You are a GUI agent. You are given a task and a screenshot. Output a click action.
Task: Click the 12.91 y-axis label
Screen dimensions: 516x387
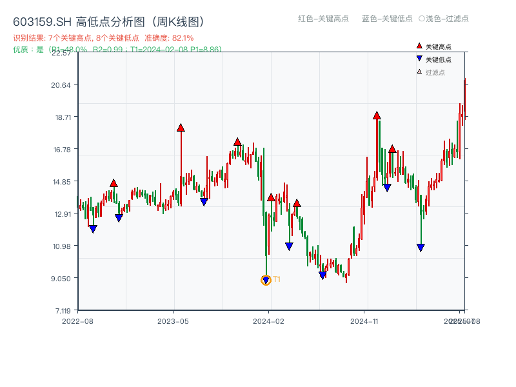[x=63, y=214]
